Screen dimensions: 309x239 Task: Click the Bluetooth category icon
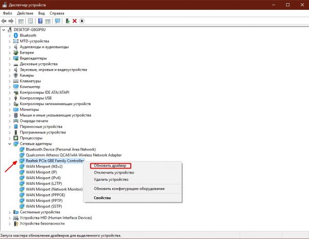(x=16, y=36)
